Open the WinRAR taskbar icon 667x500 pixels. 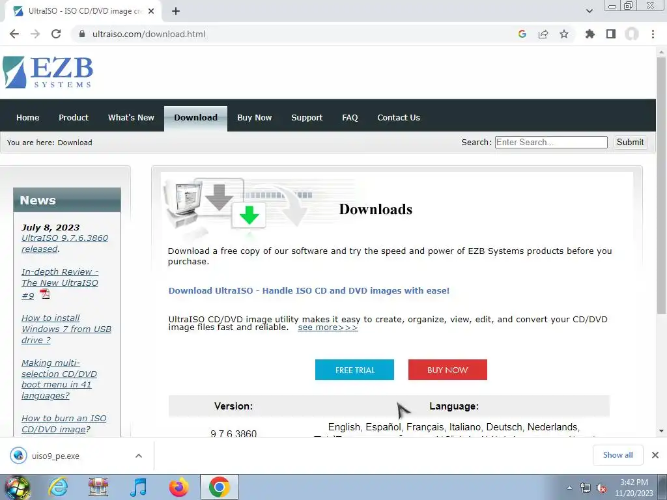98,487
